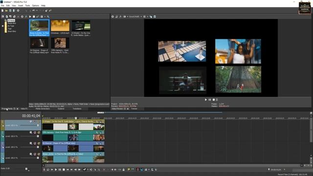Image resolution: width=313 pixels, height=176 pixels.
Task: Open Event Pan/Crop on the DJ Khaled clip
Action: 97,122
